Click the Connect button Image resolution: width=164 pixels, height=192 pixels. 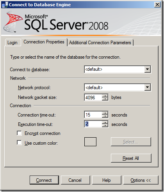[x=44, y=180]
